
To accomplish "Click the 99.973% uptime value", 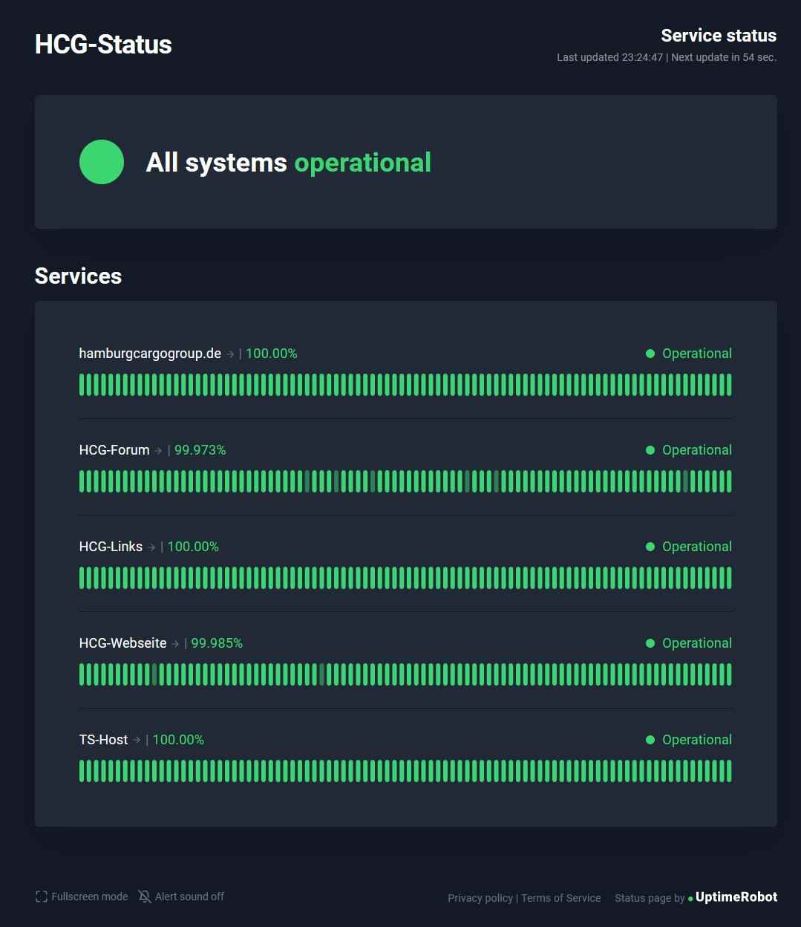I will (200, 450).
